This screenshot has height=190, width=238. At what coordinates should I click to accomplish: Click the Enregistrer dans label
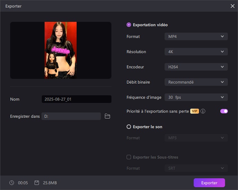[25, 116]
